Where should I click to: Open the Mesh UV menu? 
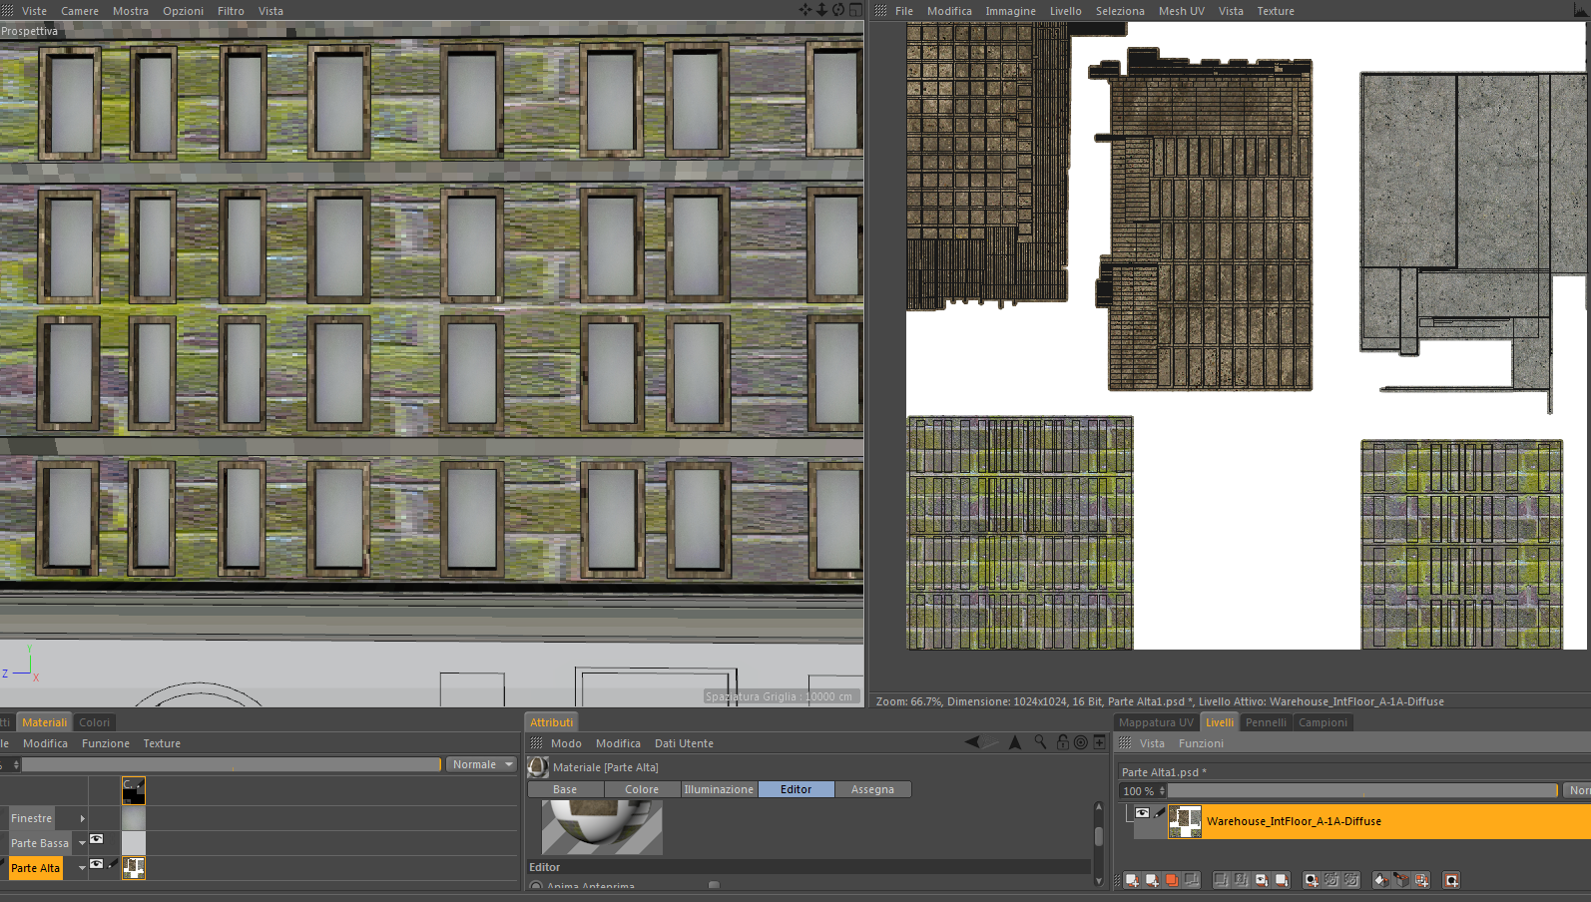click(x=1181, y=11)
